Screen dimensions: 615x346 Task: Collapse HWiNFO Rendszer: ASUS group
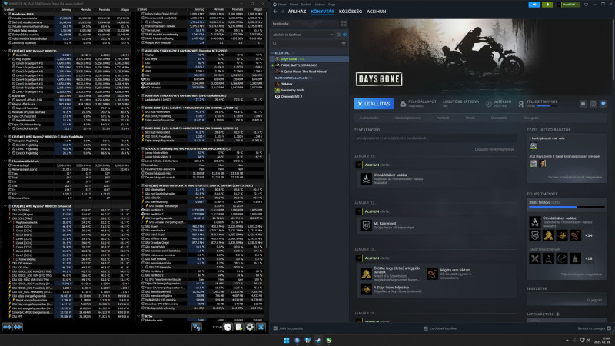tap(5, 14)
